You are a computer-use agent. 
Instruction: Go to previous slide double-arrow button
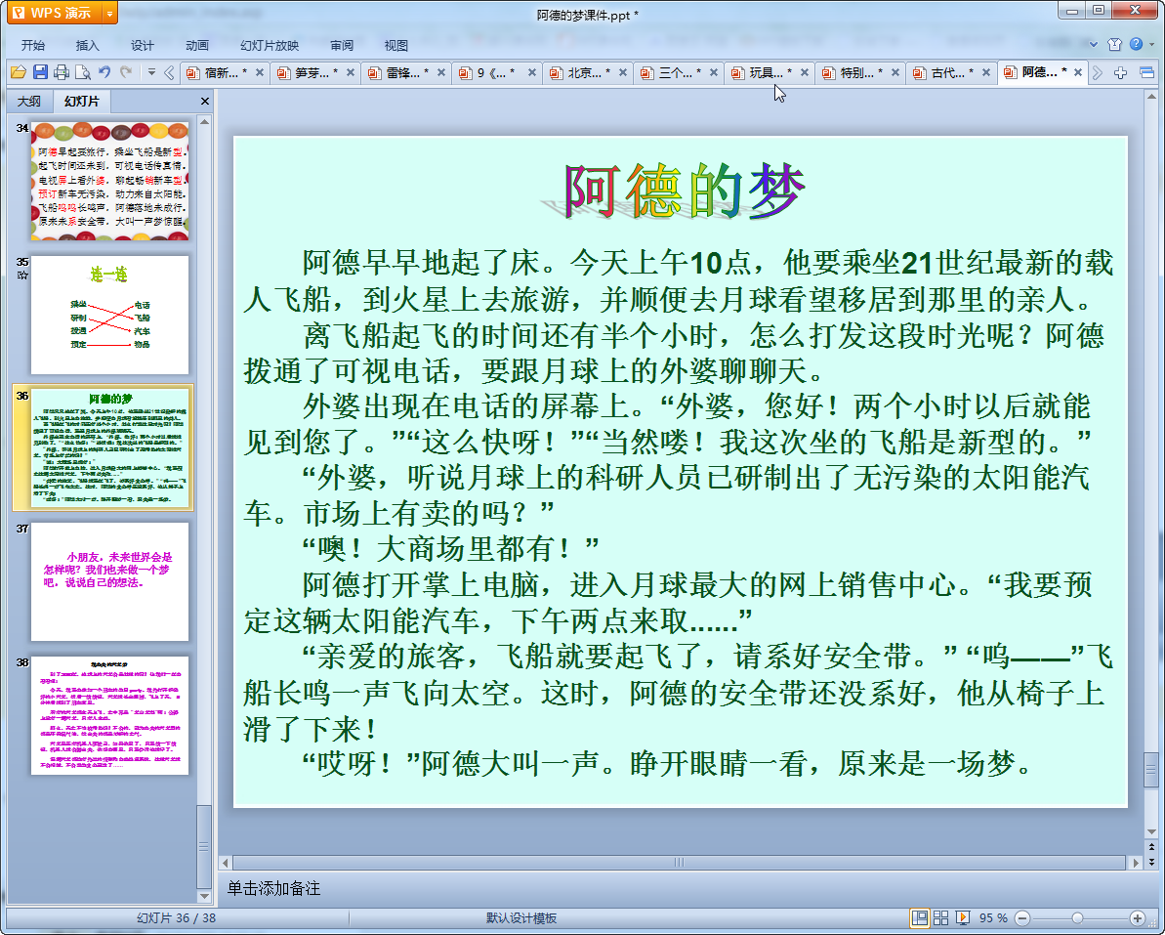1151,846
